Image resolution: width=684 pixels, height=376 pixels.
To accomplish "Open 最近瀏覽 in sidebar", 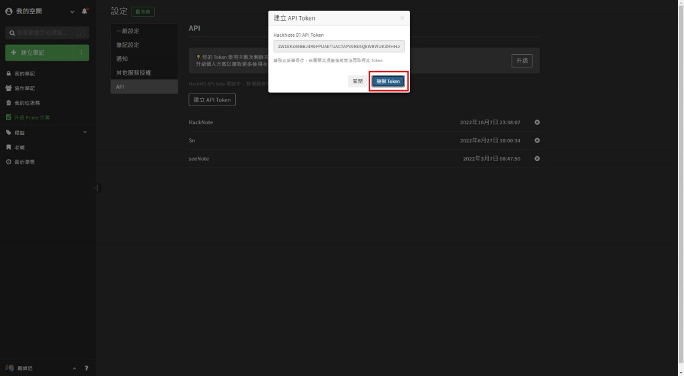I will [x=25, y=162].
